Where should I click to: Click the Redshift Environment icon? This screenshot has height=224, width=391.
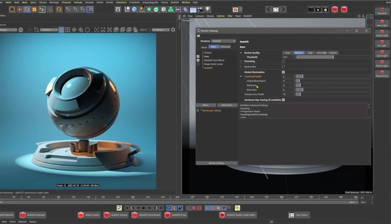[x=135, y=215]
